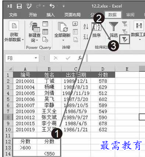
Task: Click the Recent Sources icon
Action: tap(45, 40)
